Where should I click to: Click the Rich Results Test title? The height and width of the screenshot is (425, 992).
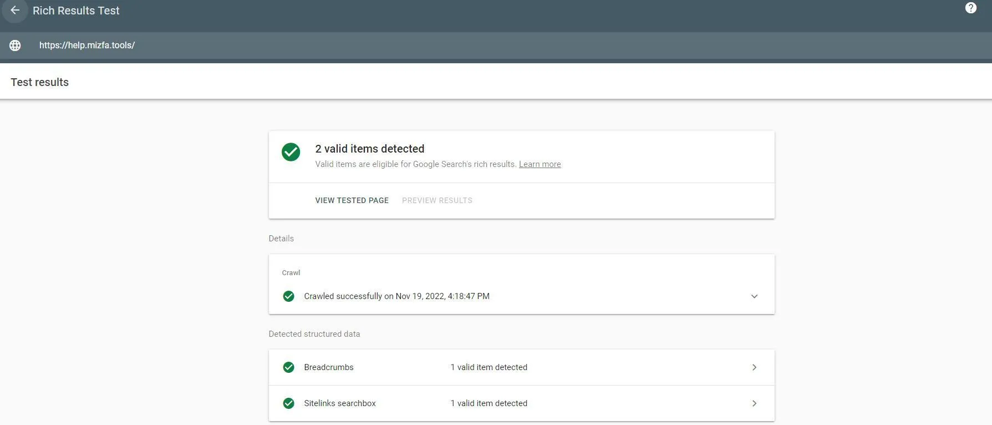click(x=76, y=11)
